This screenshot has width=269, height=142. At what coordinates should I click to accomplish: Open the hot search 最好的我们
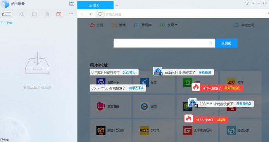pos(232,88)
